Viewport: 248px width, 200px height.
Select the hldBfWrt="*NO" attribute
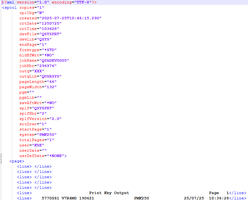pos(37,55)
